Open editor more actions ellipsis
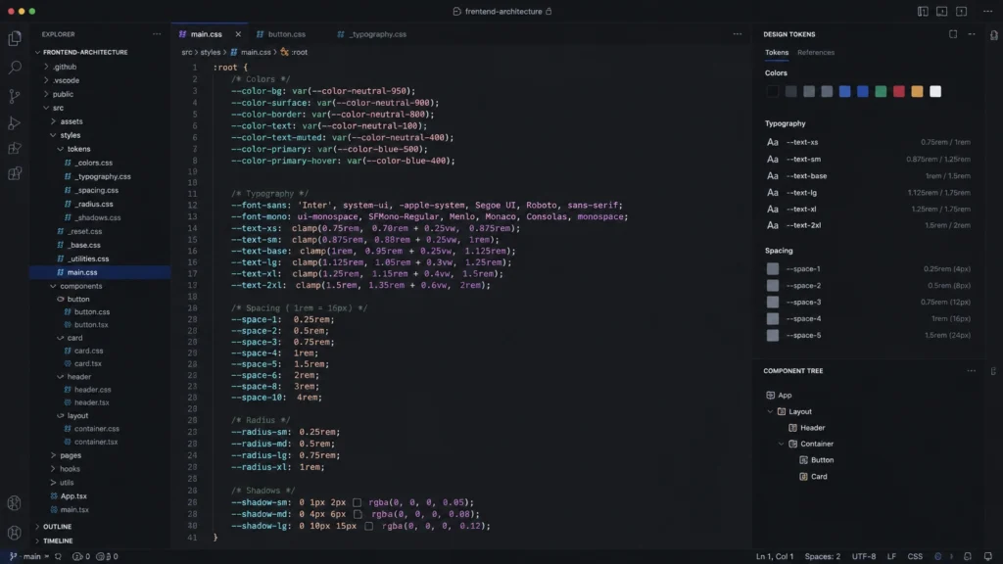 (737, 34)
